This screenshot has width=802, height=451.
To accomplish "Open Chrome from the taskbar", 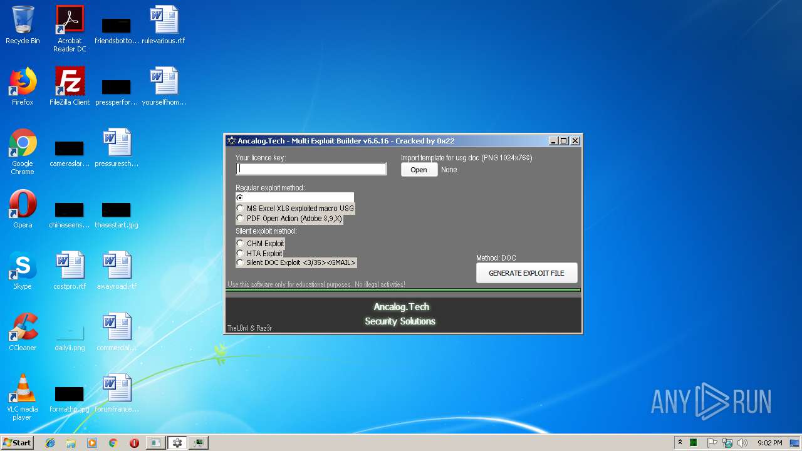I will (x=113, y=443).
